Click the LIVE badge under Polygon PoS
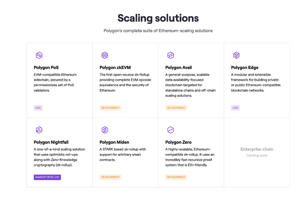 tap(38, 107)
